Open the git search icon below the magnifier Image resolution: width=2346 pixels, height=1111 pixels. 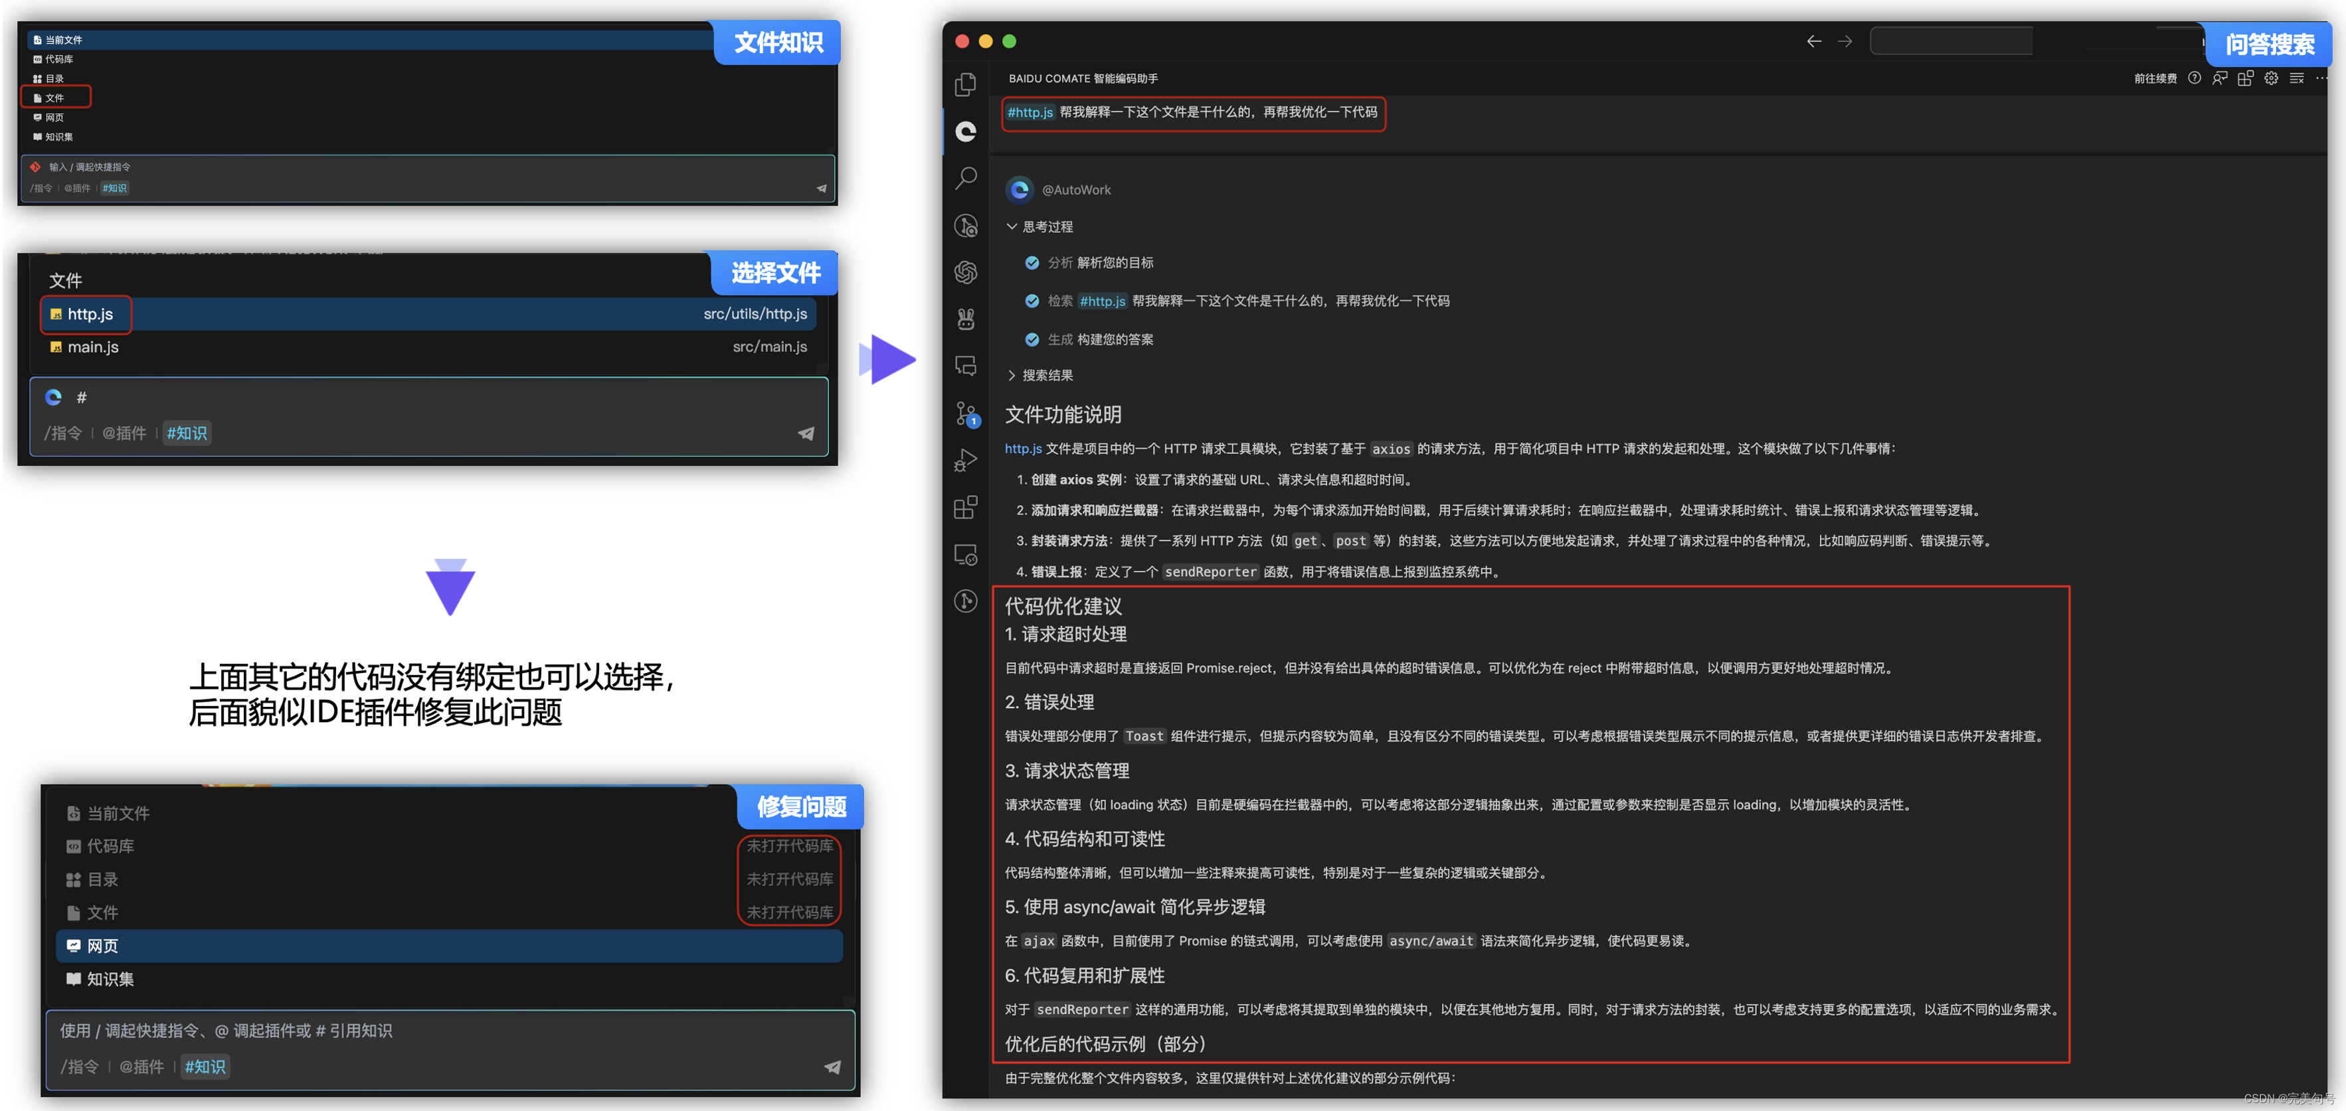[x=965, y=226]
